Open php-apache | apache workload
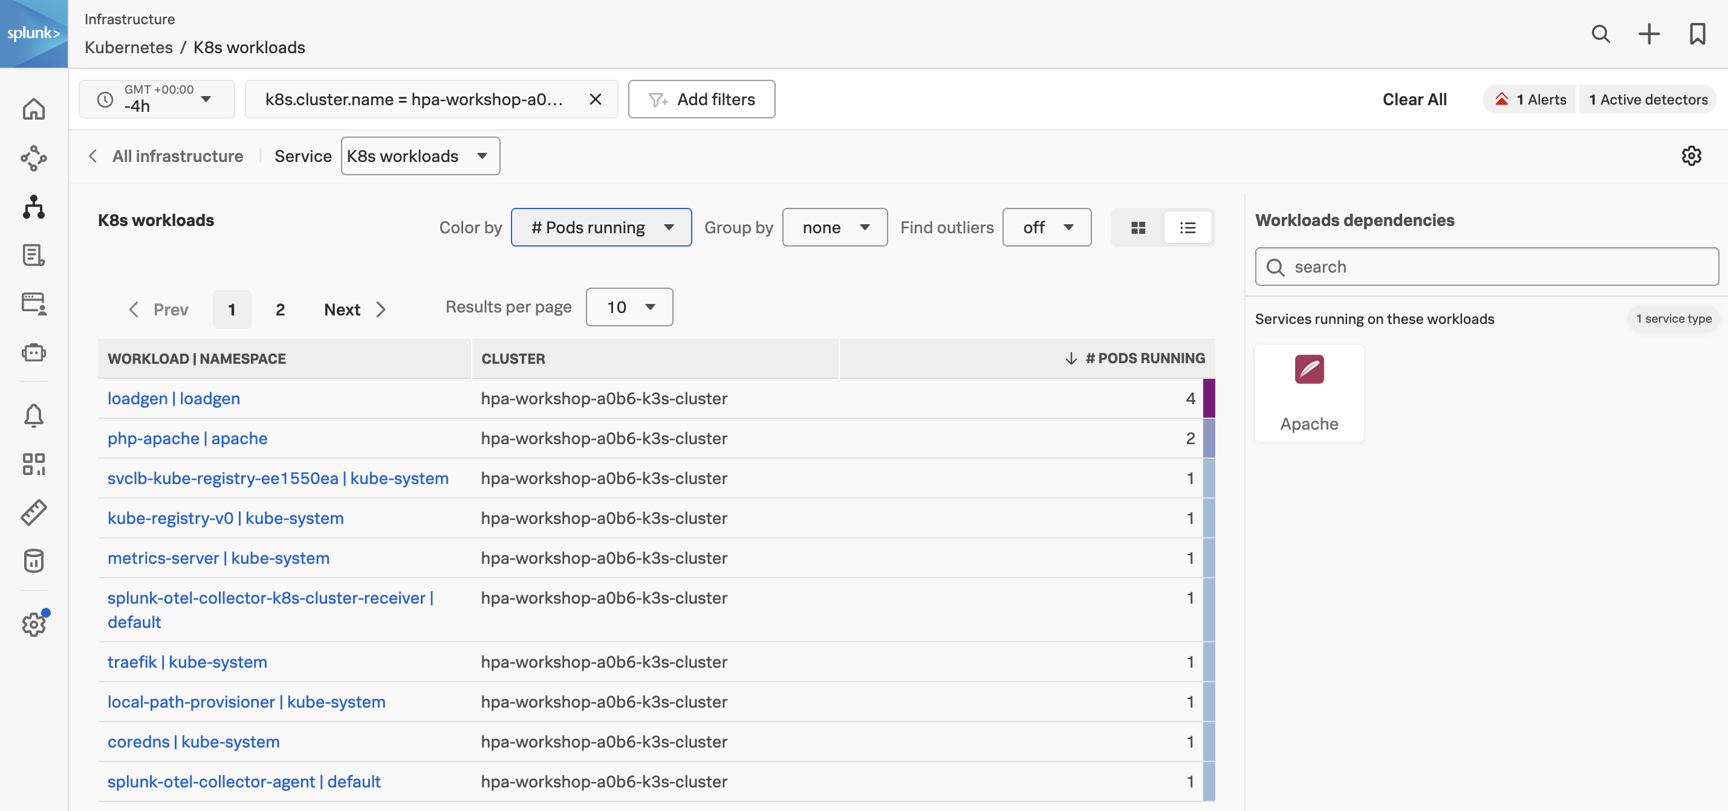The width and height of the screenshot is (1728, 811). pos(187,438)
